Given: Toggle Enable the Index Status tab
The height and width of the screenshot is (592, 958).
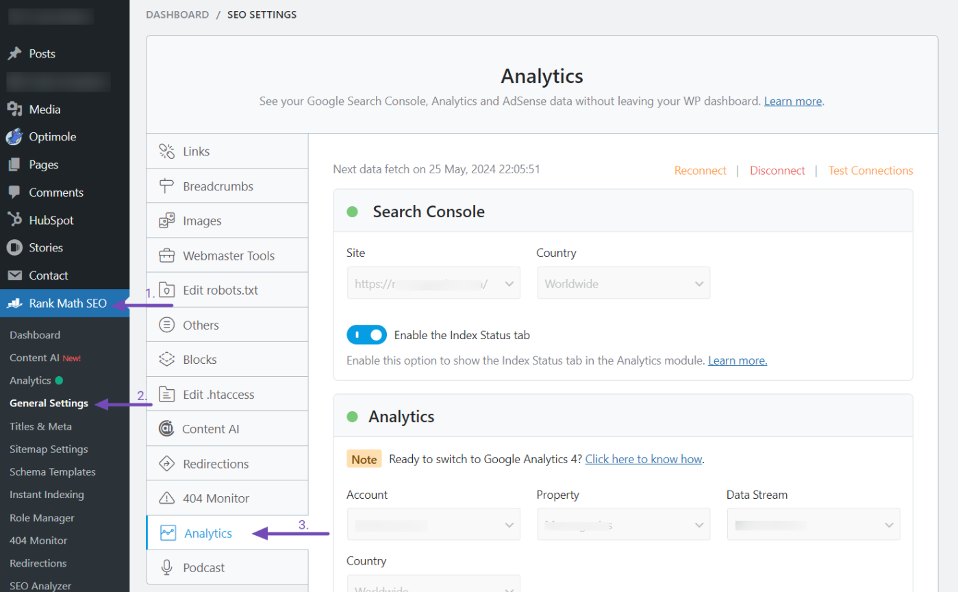Looking at the screenshot, I should tap(366, 335).
